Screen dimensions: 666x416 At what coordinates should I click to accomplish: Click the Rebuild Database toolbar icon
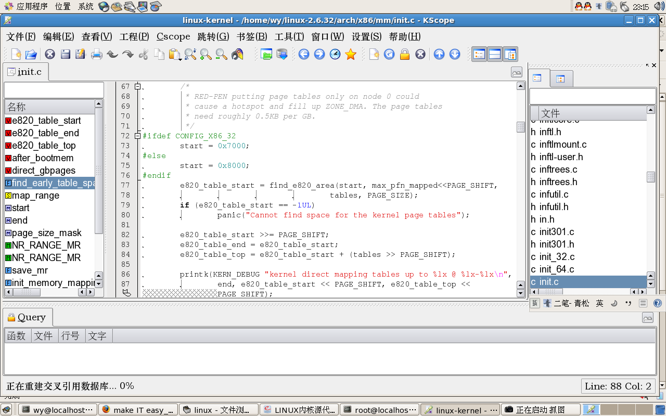[x=282, y=54]
